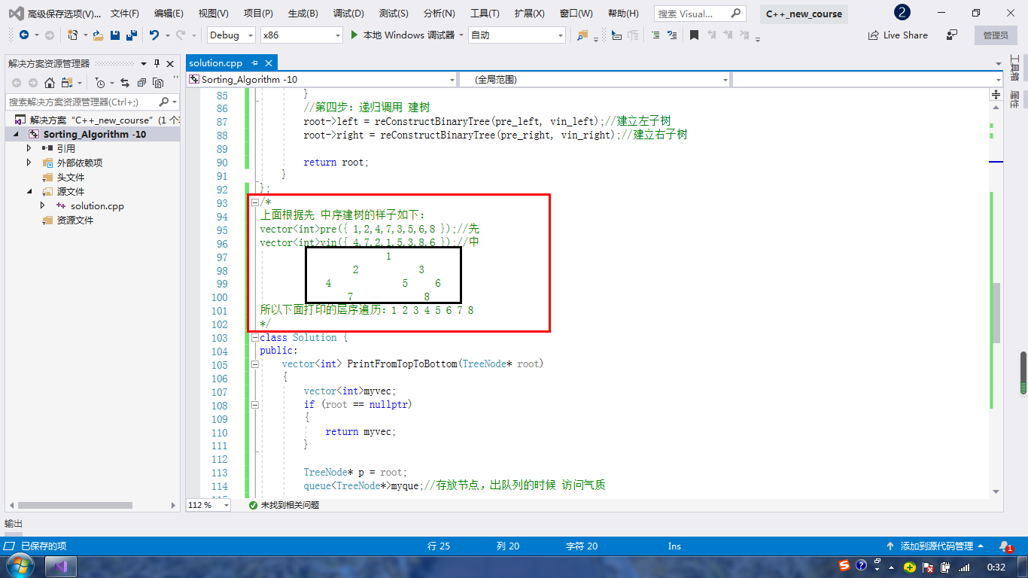Click the Find in Files toolbar icon

(582, 35)
